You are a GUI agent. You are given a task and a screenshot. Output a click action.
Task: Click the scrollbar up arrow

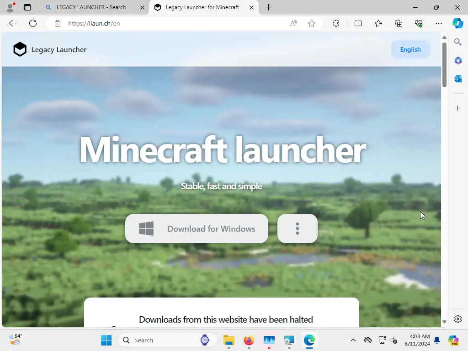(444, 37)
